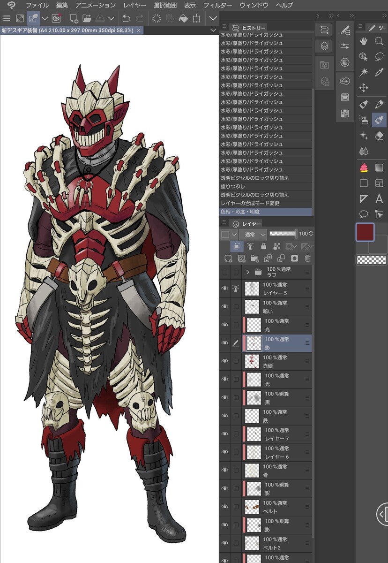
Task: Open the 編集 menu
Action: 62,5
